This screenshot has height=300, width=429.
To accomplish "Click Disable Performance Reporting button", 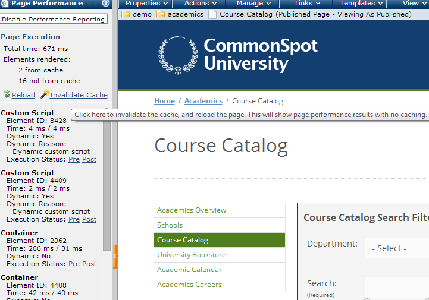I will coord(54,19).
